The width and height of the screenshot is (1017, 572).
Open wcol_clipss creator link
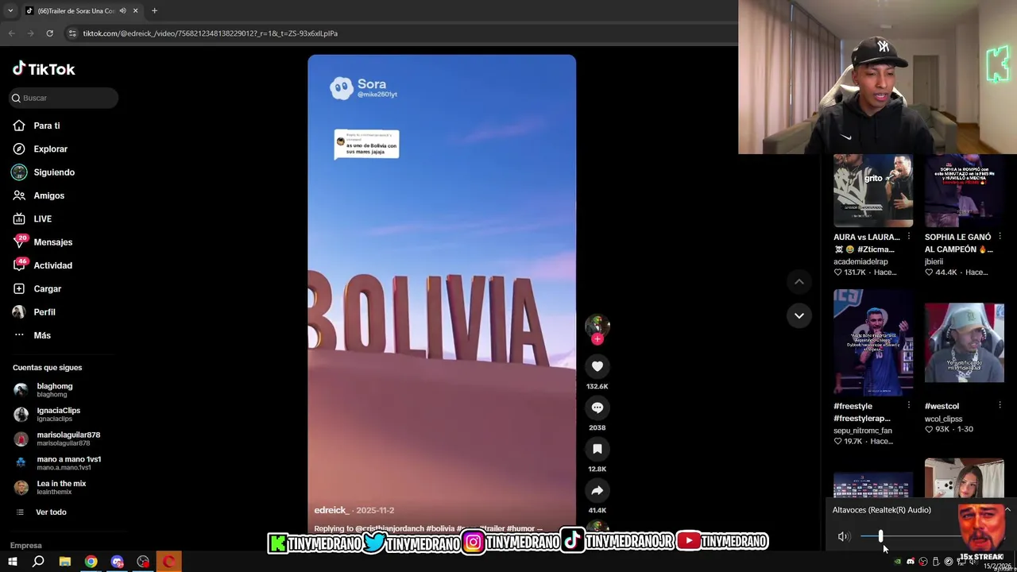click(943, 419)
